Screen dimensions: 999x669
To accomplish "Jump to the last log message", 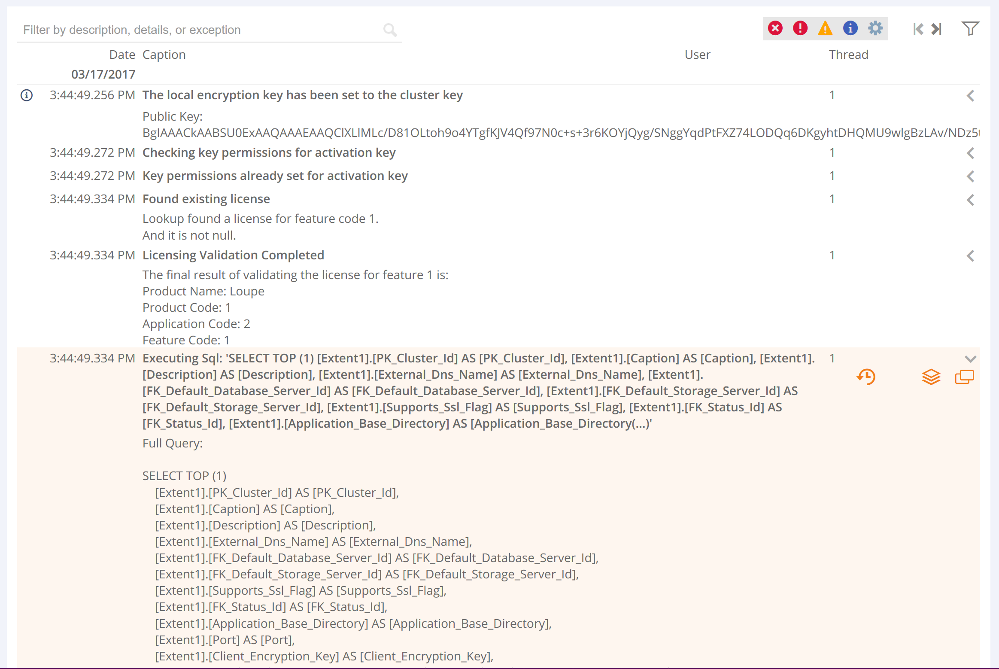I will [936, 29].
